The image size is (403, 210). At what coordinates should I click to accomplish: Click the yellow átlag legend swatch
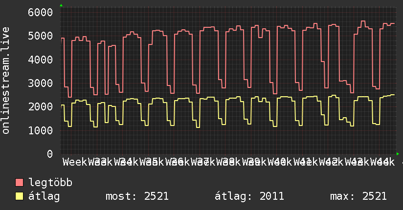click(19, 196)
